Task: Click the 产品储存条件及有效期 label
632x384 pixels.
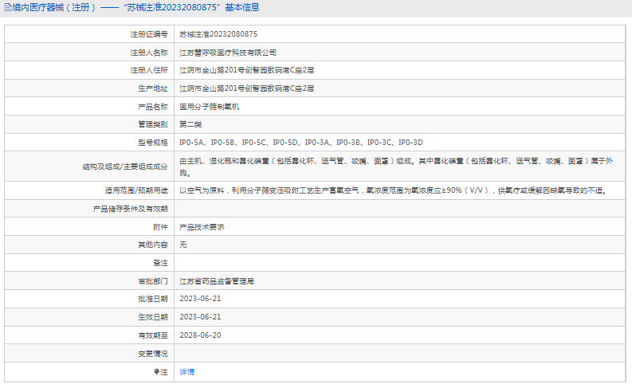Action: [x=130, y=209]
